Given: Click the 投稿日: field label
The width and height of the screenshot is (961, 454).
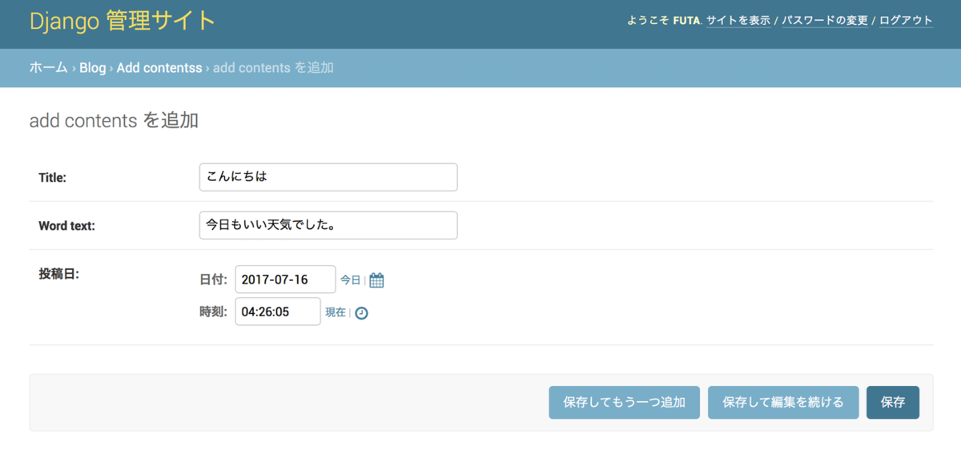Looking at the screenshot, I should [x=58, y=274].
